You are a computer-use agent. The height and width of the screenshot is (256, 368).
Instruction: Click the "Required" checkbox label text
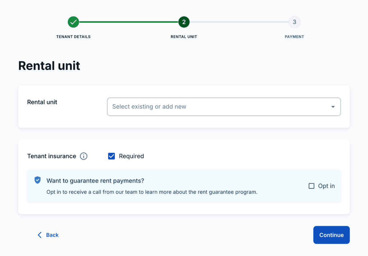[x=131, y=156]
